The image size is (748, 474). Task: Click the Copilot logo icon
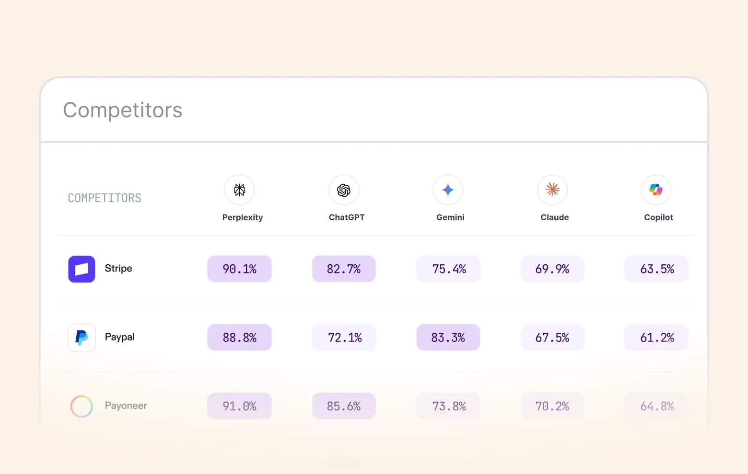click(x=656, y=190)
